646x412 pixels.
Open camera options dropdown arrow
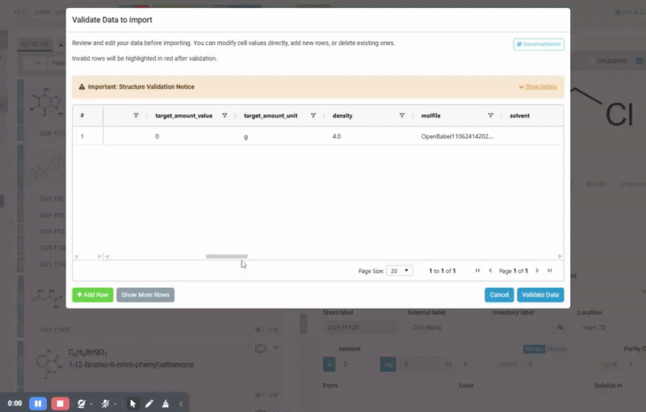pos(91,404)
